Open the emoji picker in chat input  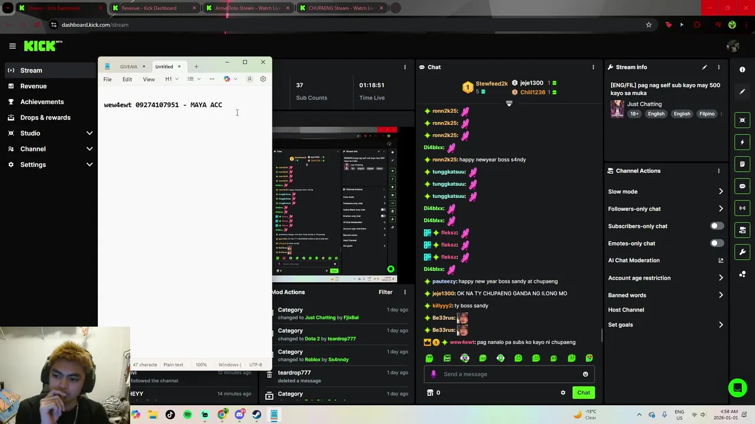(x=585, y=374)
